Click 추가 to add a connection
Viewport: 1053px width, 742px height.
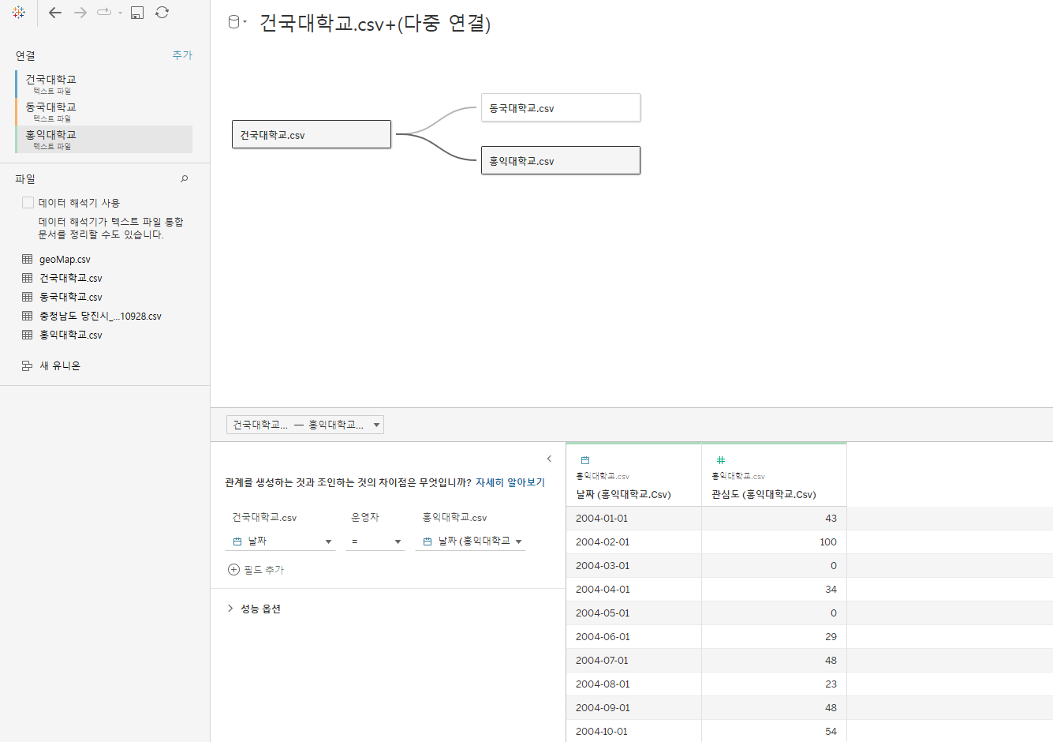pyautogui.click(x=182, y=55)
